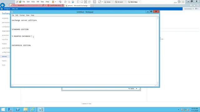Image resolution: width=200 pixels, height=112 pixels.
Task: Open the snapshot manager icon
Action: coord(73,2)
